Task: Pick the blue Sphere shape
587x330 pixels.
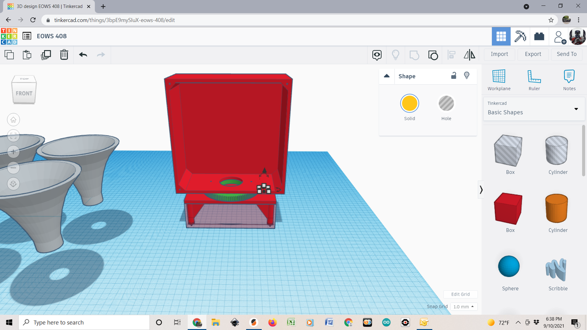Action: click(x=509, y=266)
